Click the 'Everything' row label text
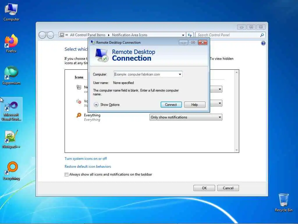Viewport: 298px width, 224px height. point(92,115)
